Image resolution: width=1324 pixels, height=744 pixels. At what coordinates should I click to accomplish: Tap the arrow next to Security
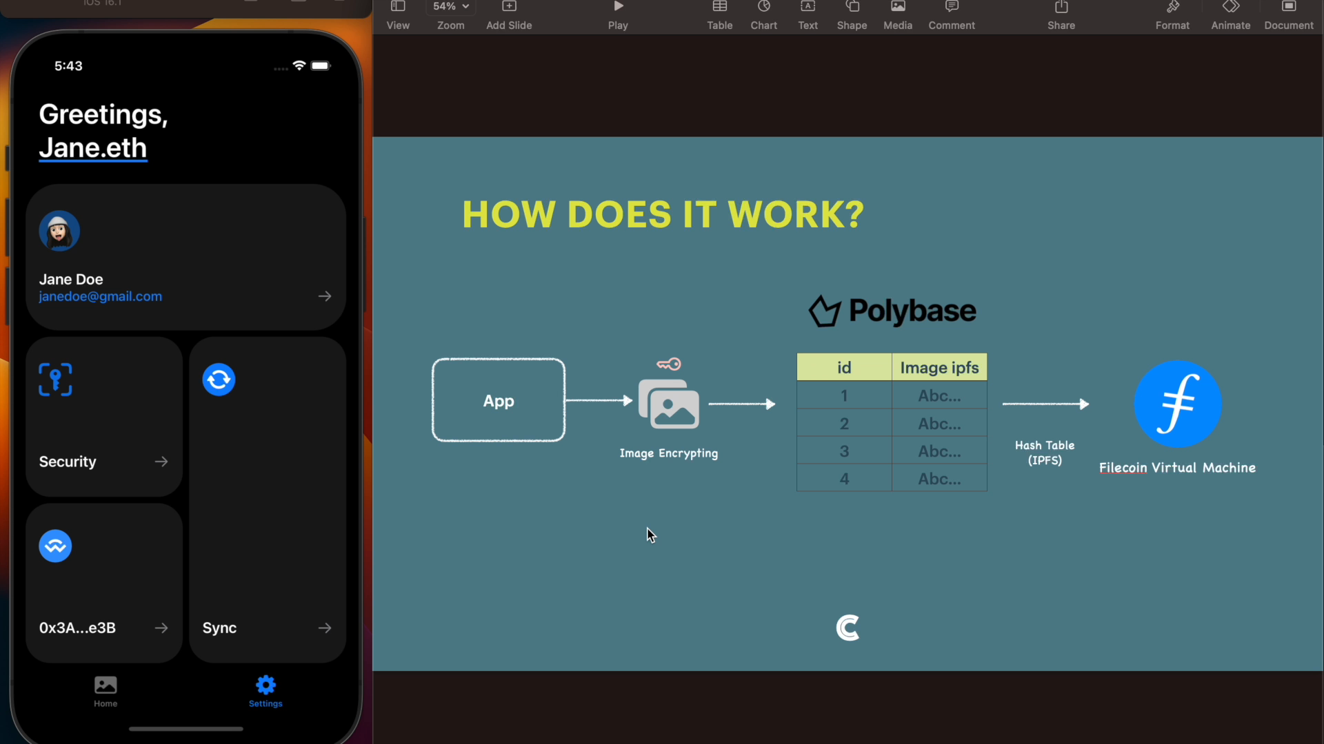pyautogui.click(x=161, y=462)
